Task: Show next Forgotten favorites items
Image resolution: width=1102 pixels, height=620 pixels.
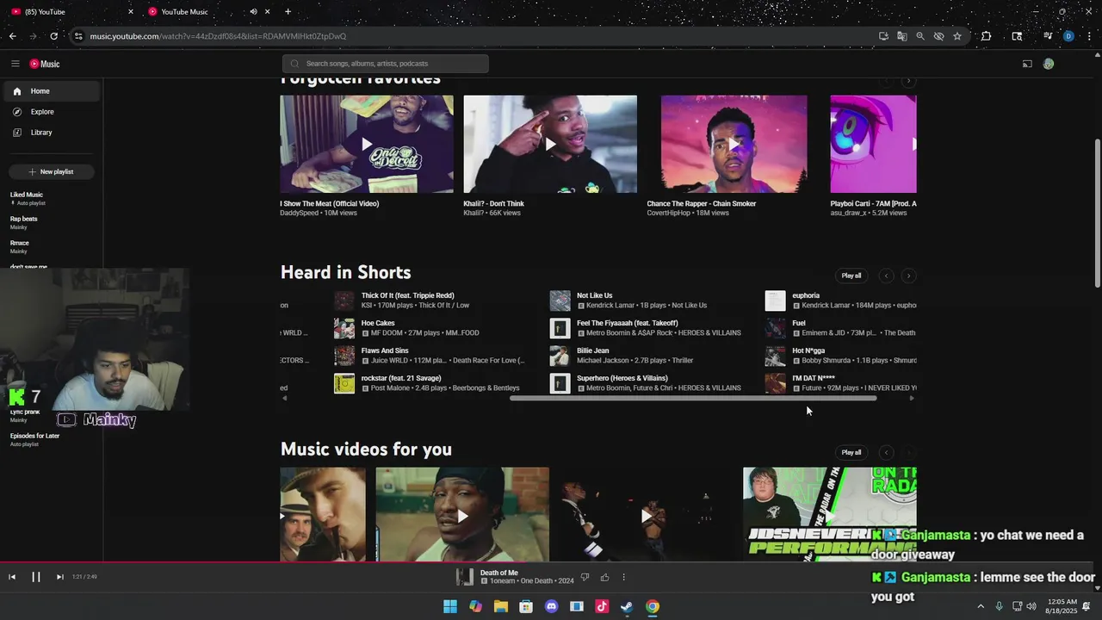Action: coord(908,81)
